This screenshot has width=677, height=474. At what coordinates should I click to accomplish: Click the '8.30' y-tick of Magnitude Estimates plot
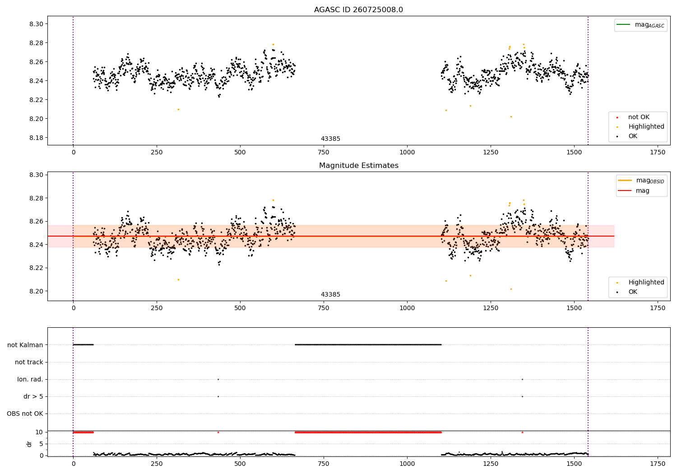click(36, 175)
